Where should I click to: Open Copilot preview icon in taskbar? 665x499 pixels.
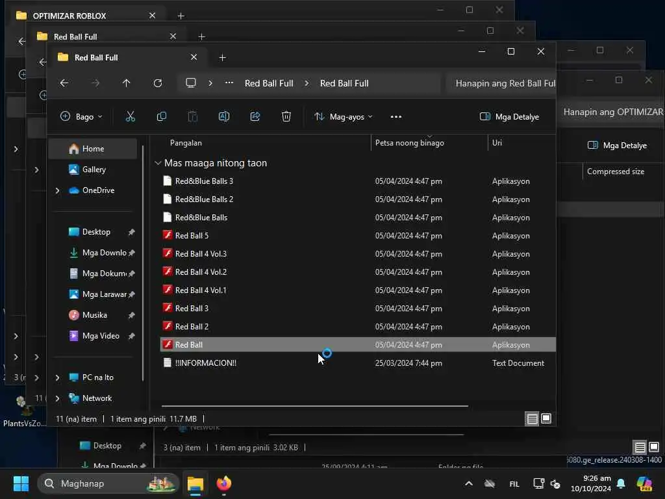pyautogui.click(x=644, y=483)
